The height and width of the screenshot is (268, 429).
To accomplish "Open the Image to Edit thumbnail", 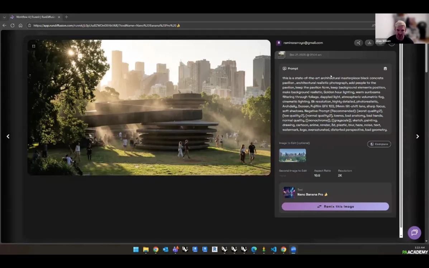I will (292, 155).
